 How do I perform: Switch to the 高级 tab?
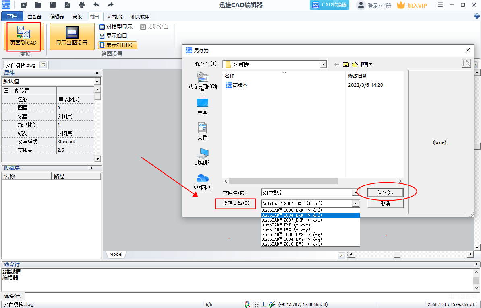[x=77, y=17]
